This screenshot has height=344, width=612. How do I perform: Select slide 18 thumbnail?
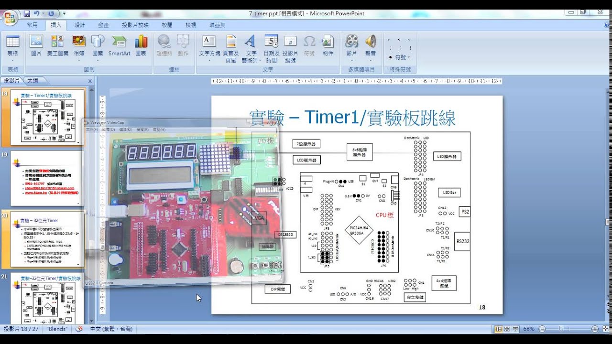pyautogui.click(x=48, y=118)
